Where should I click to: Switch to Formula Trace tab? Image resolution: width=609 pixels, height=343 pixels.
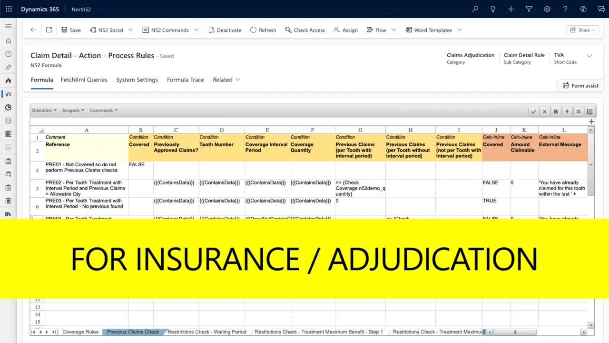click(x=186, y=80)
